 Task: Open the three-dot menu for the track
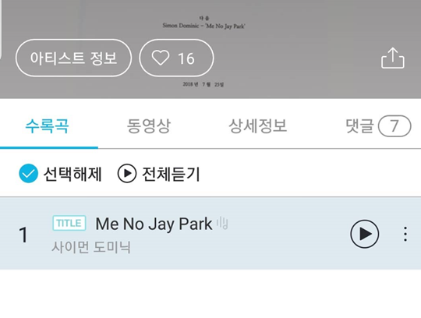click(405, 234)
